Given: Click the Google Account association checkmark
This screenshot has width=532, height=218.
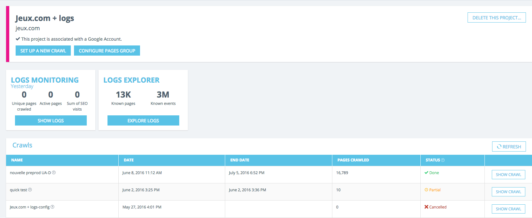Looking at the screenshot, I should [18, 39].
